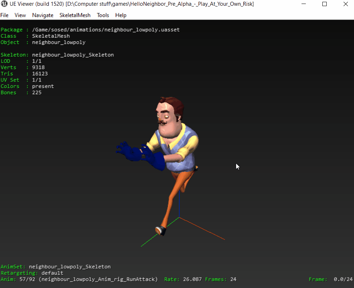The height and width of the screenshot is (288, 354).
Task: Open the SkeletalMesh menu
Action: click(75, 15)
